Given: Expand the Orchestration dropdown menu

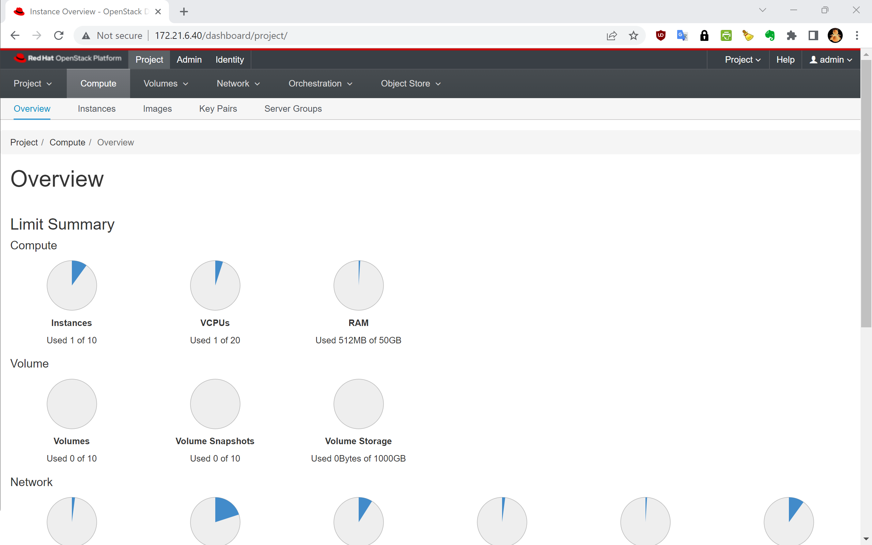Looking at the screenshot, I should pos(320,84).
